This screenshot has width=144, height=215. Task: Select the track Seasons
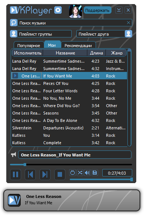pyautogui.click(x=69, y=113)
